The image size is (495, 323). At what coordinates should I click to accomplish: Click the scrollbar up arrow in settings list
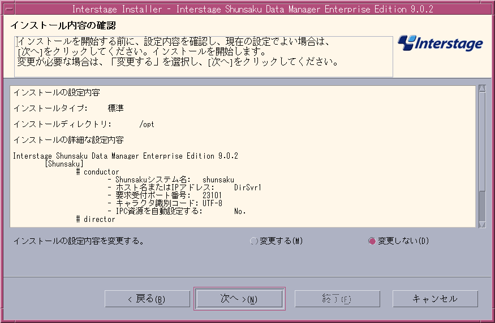(482, 88)
